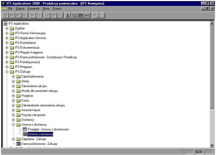Image resolution: width=216 pixels, height=155 pixels.
Task: Expand the IFS/Serwis Informacyjny node
Action: click(x=7, y=33)
